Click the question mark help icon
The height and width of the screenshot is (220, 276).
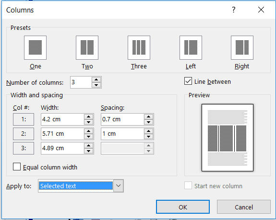[x=233, y=10]
